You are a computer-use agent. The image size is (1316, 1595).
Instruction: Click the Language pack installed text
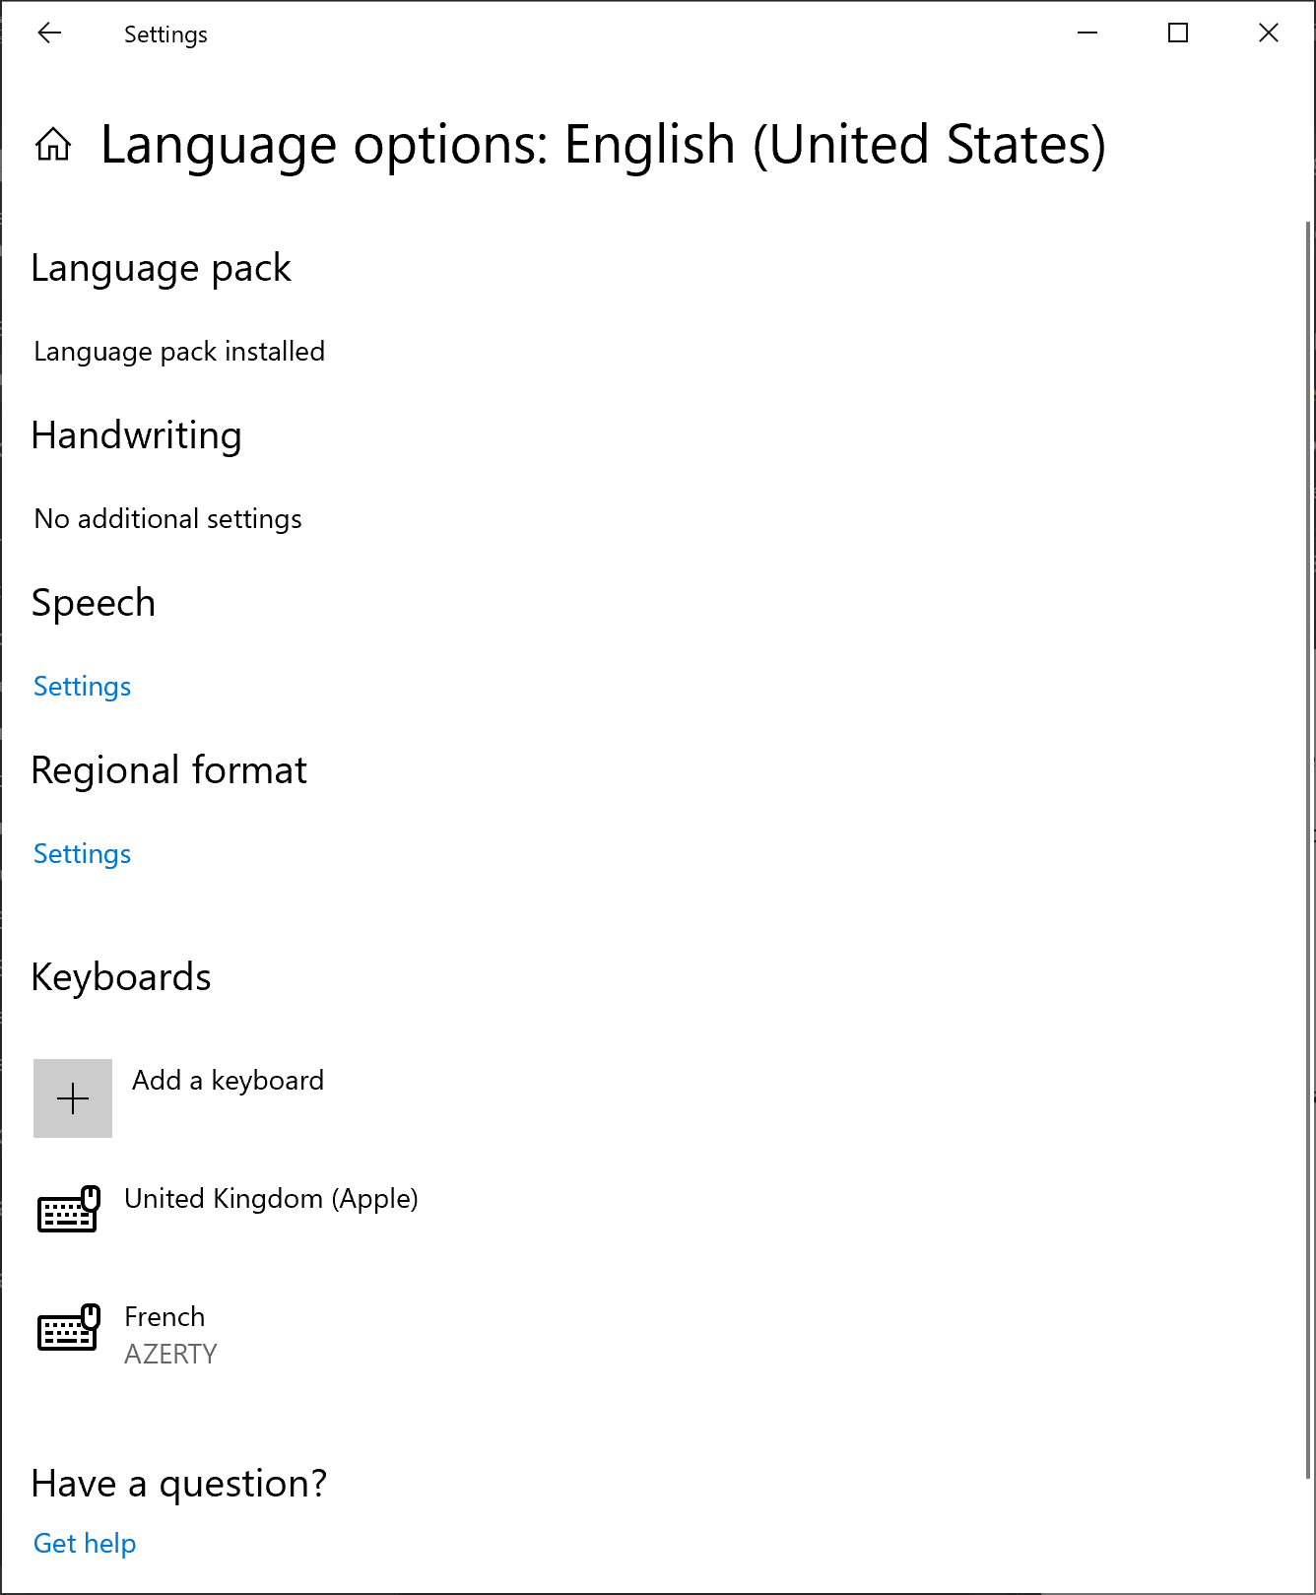click(x=178, y=351)
